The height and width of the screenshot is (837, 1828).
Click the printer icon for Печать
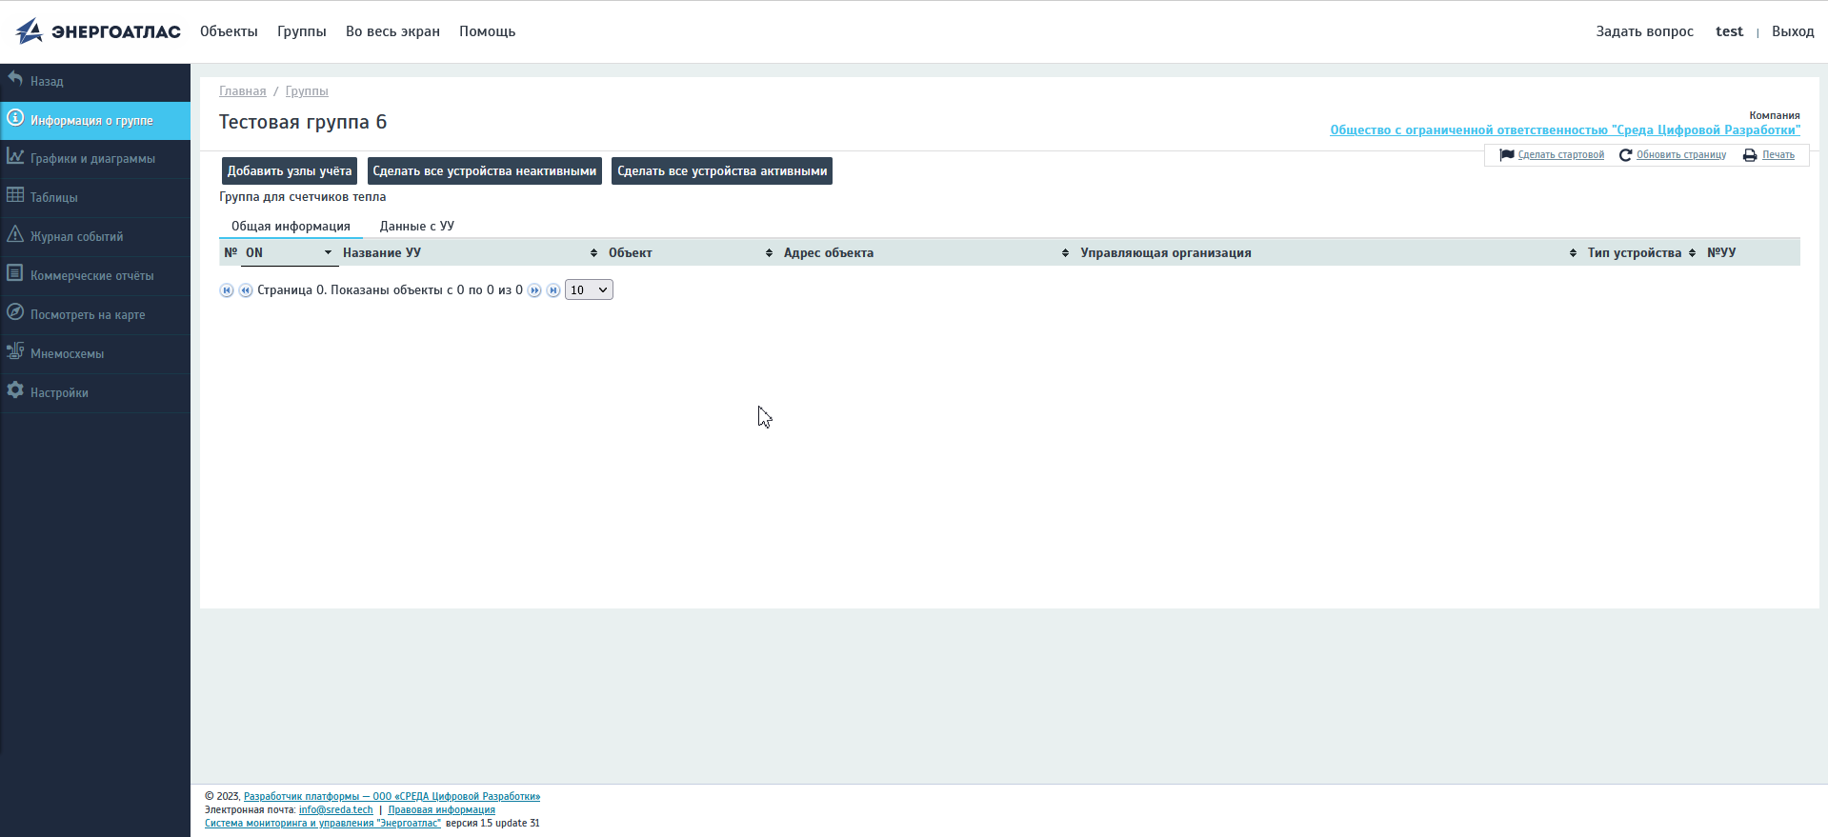(x=1750, y=155)
